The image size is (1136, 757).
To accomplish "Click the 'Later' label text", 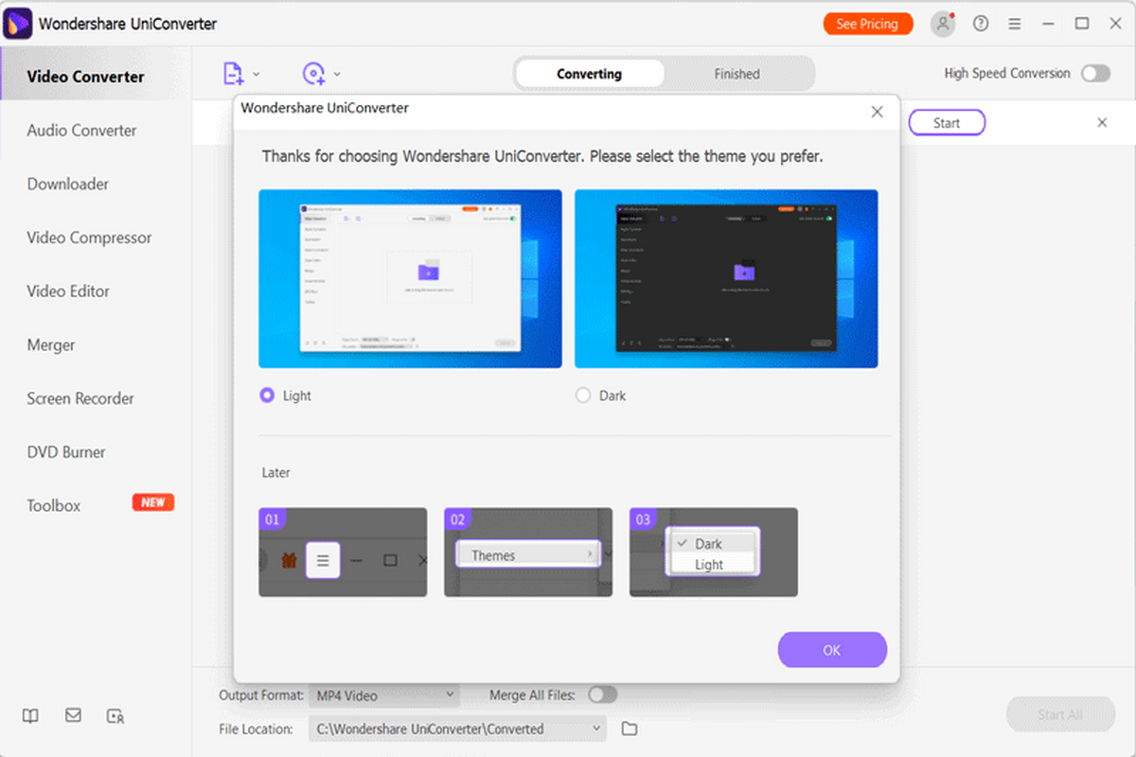I will [276, 472].
